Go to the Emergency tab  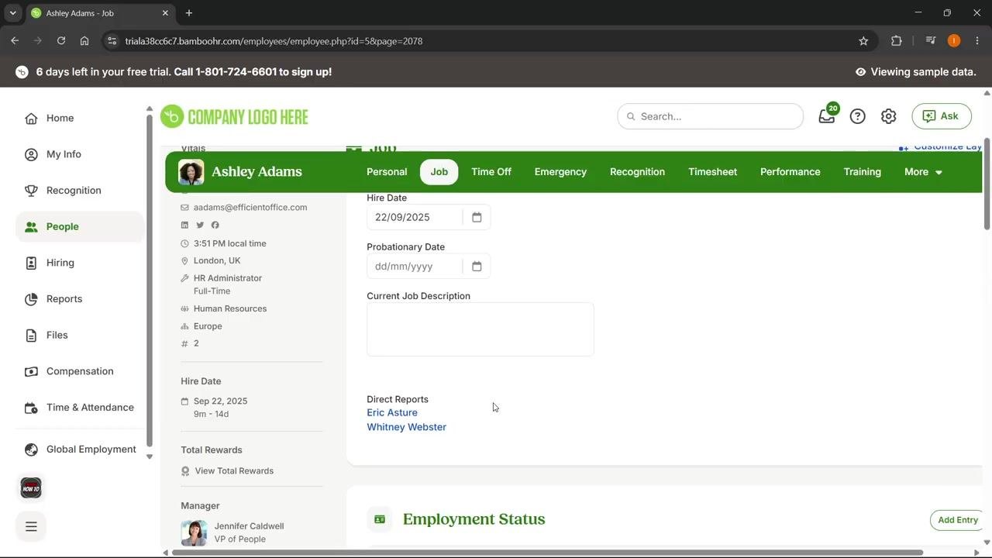coord(560,172)
